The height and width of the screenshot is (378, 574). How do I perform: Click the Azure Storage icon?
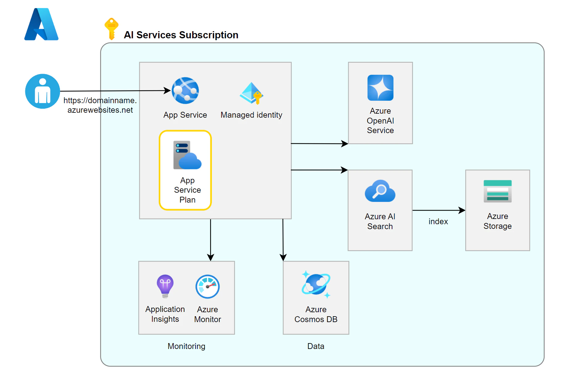click(497, 191)
